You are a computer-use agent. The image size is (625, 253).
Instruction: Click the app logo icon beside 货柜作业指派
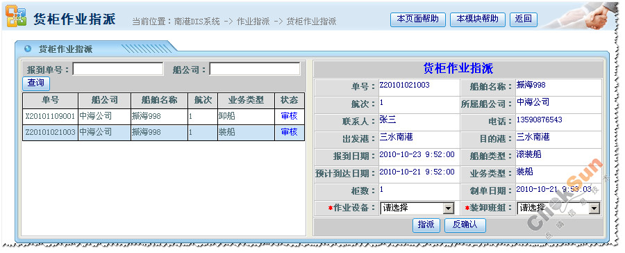(16, 17)
